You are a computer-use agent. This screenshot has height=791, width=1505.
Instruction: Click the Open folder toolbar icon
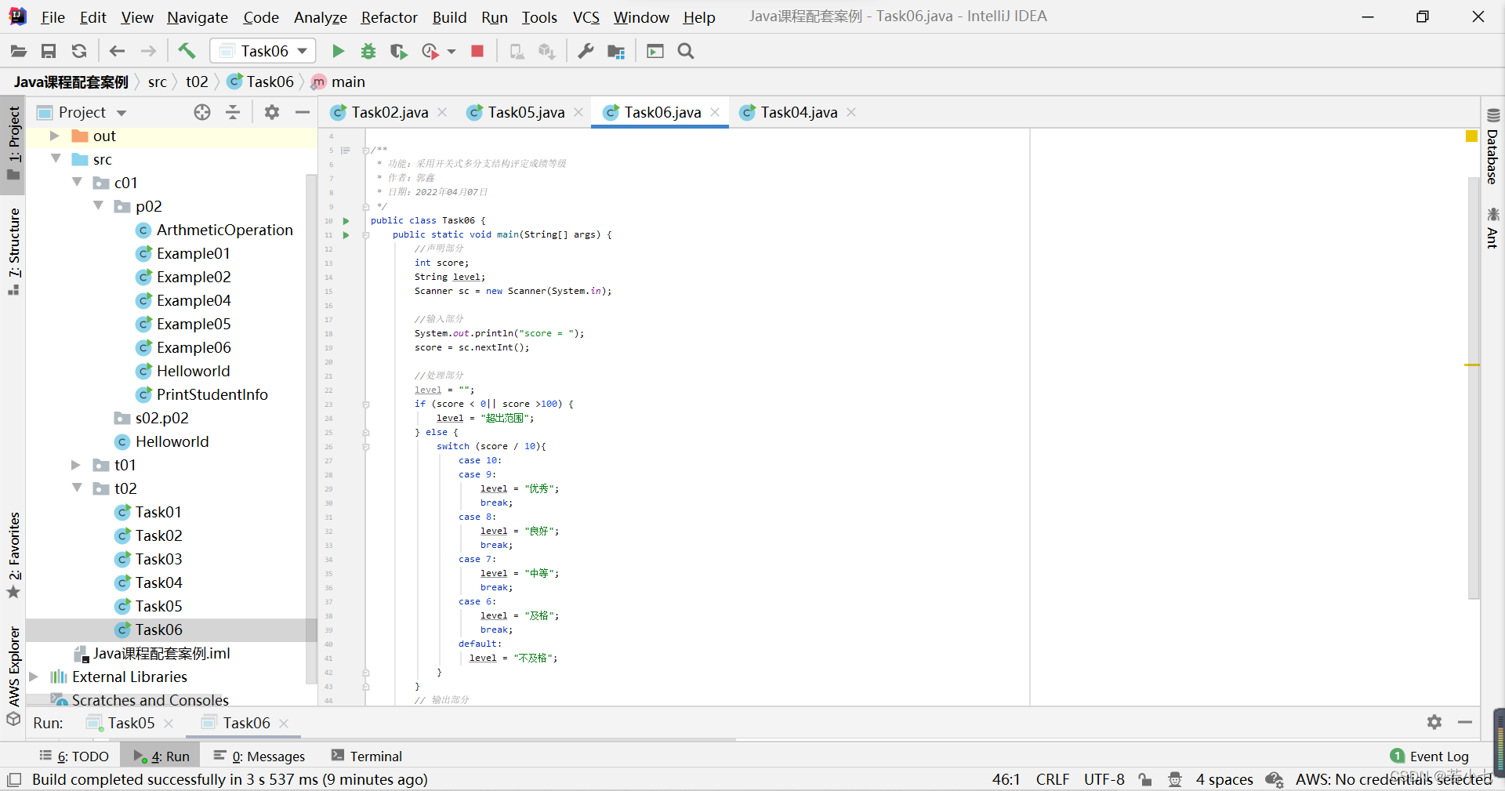click(x=18, y=52)
